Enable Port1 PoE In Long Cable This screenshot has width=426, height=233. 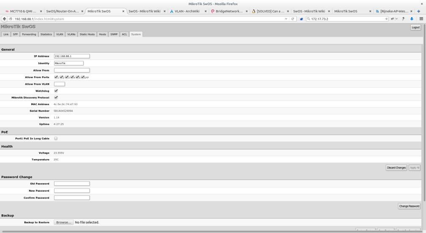(56, 138)
